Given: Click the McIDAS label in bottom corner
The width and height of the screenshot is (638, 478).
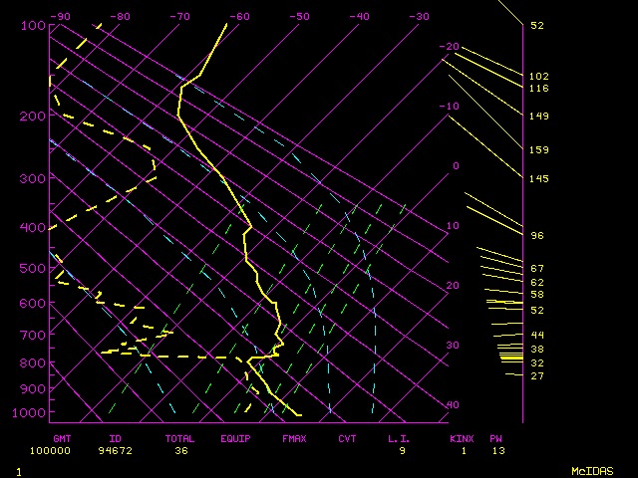Looking at the screenshot, I should coord(592,471).
